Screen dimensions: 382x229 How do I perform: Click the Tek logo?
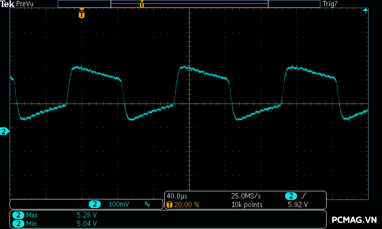(x=7, y=4)
